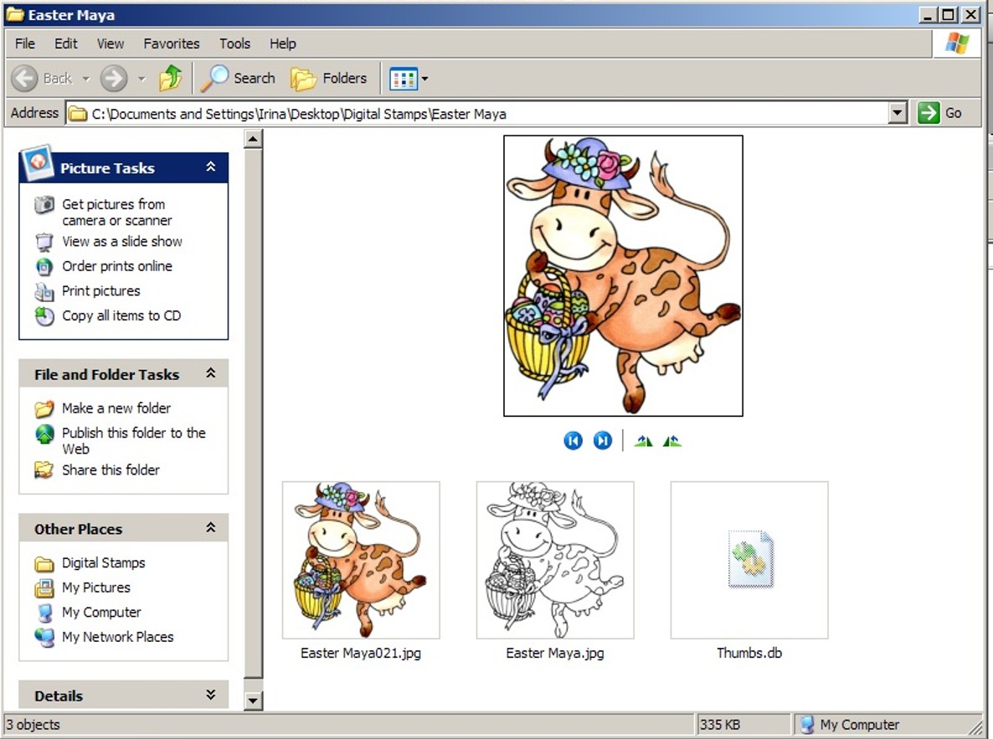
Task: Open the Help menu
Action: 282,43
